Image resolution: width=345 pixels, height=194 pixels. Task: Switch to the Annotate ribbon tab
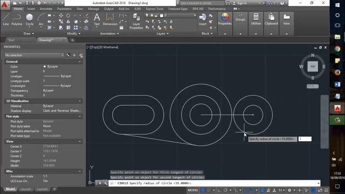pos(46,9)
